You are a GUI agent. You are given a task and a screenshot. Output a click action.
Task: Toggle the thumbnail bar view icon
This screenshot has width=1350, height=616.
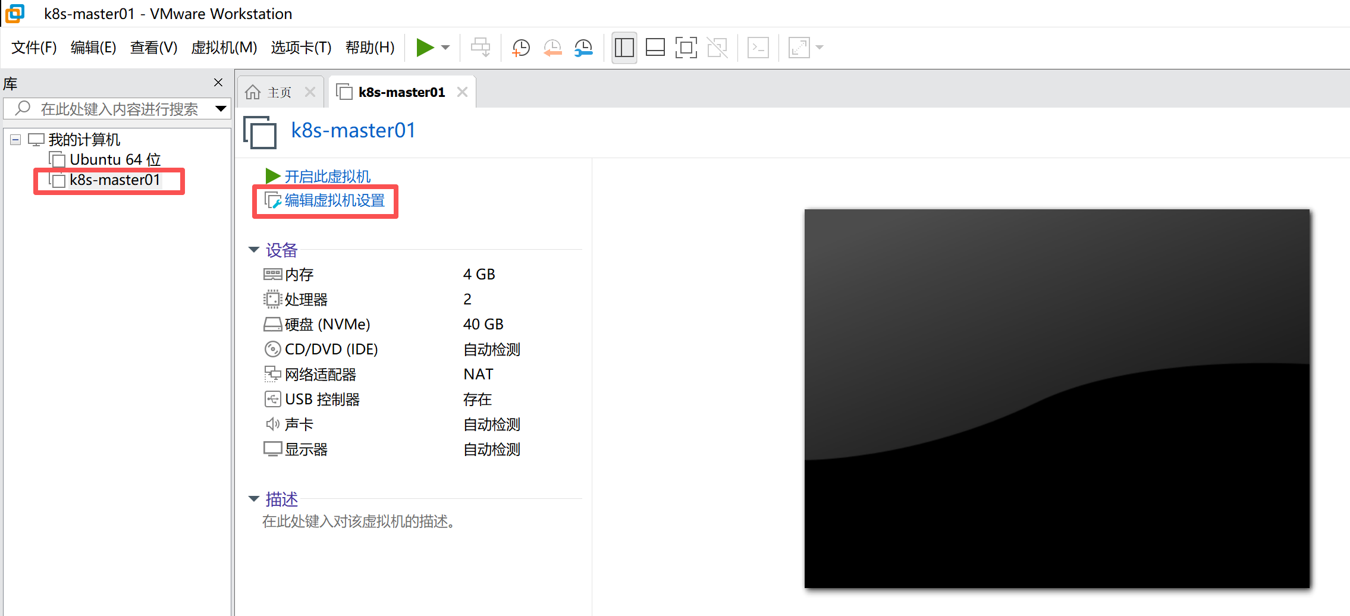point(655,48)
